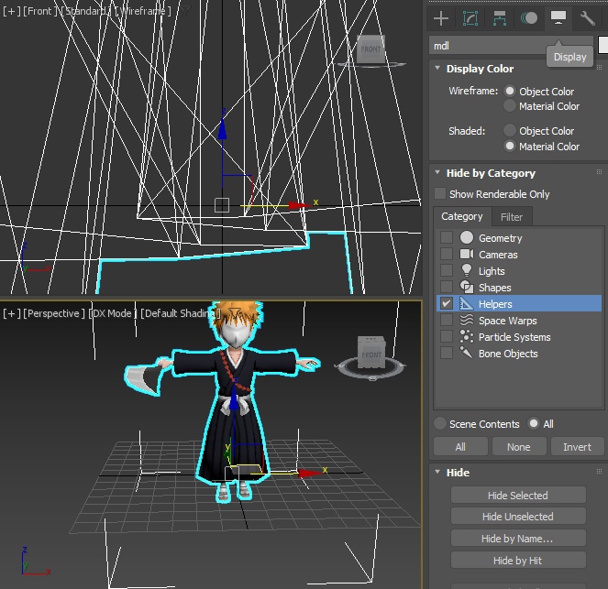Viewport: 608px width, 589px height.
Task: Switch to the Filter tab
Action: click(x=512, y=217)
